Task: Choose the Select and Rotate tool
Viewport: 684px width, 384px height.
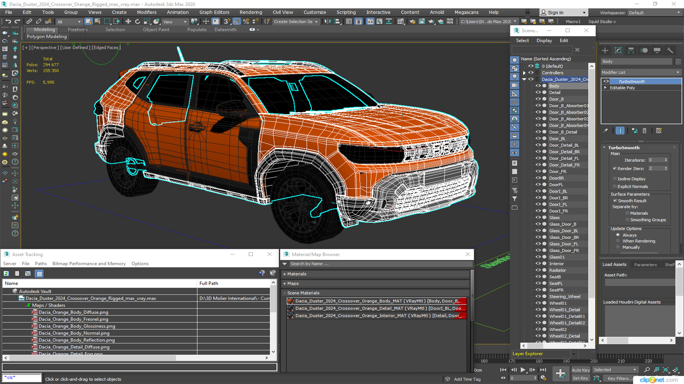Action: coord(138,21)
